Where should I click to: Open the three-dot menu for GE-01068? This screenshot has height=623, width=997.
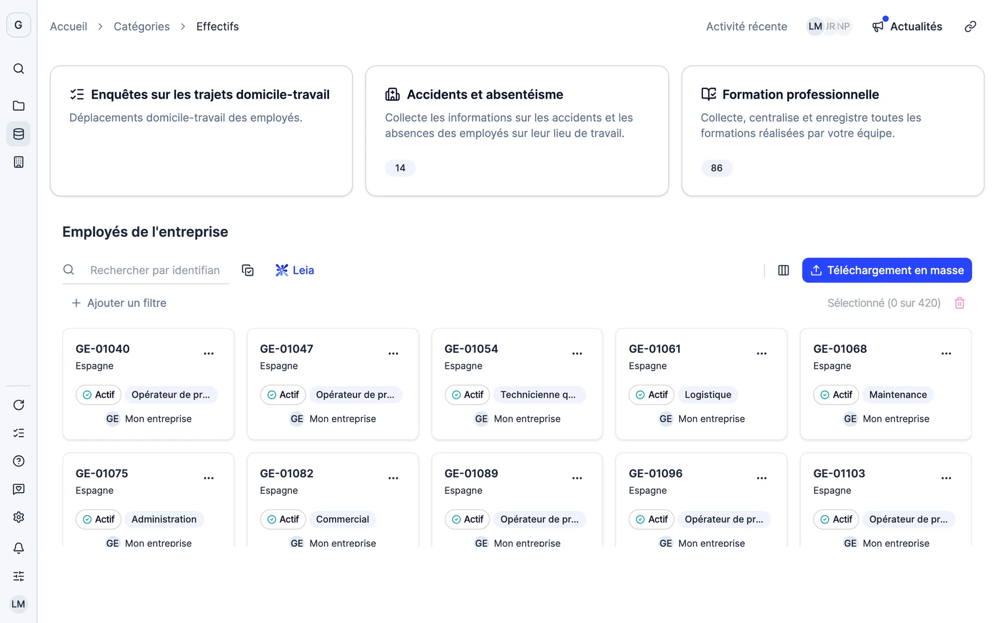coord(946,353)
